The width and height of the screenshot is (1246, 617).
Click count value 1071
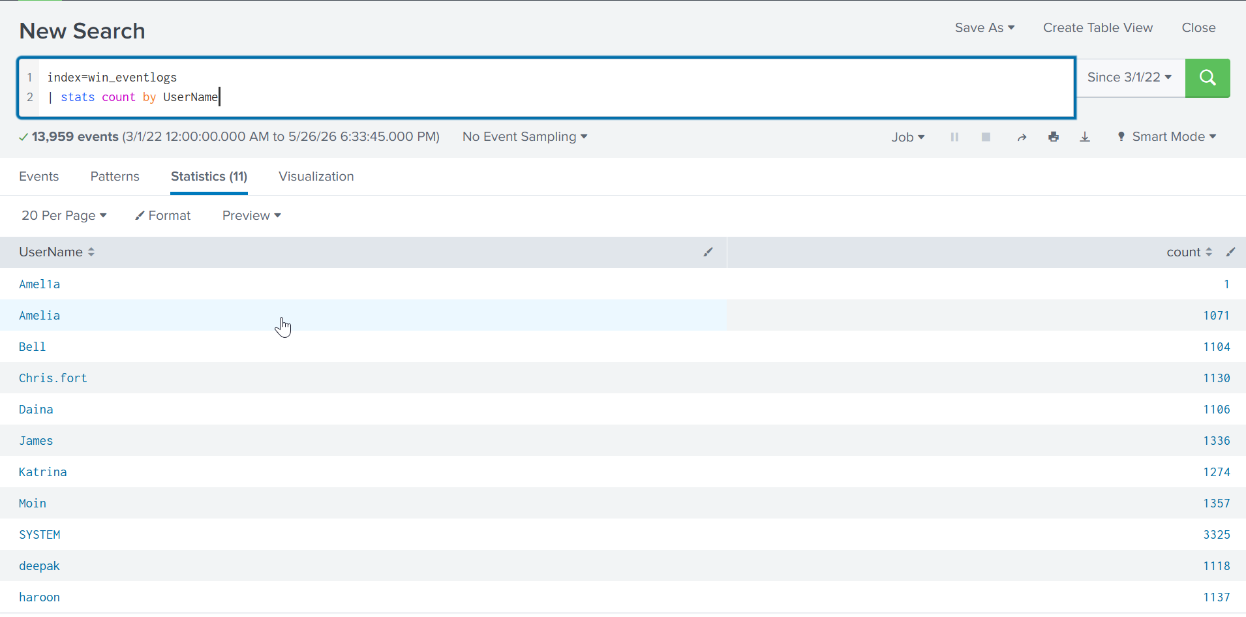point(1217,315)
